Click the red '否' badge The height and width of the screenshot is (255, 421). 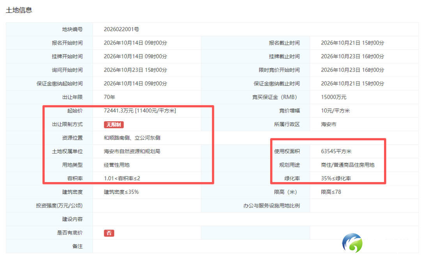tap(109, 233)
